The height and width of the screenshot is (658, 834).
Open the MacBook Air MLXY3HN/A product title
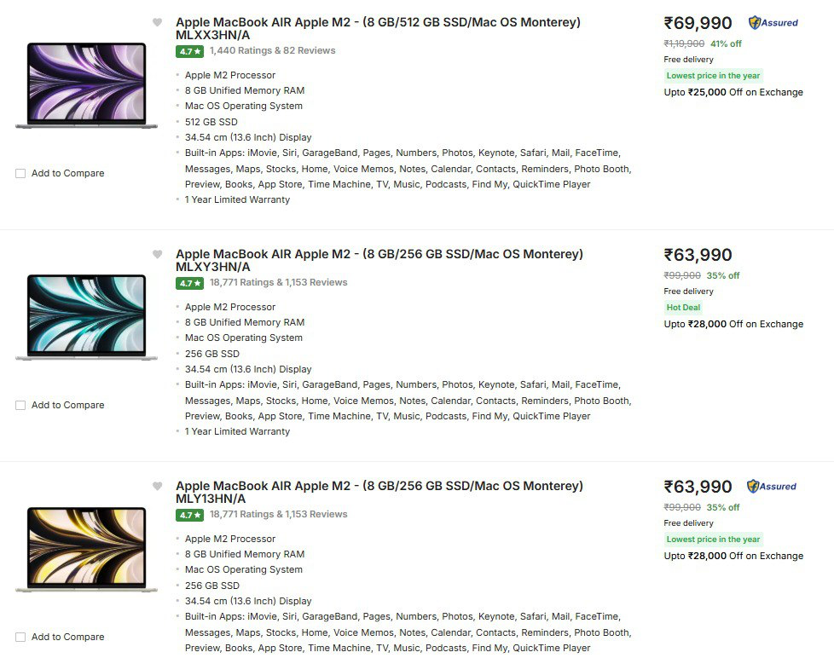pyautogui.click(x=379, y=261)
